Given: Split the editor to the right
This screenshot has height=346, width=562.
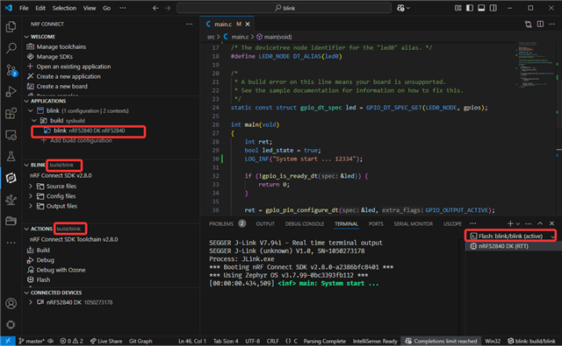Looking at the screenshot, I should click(540, 24).
